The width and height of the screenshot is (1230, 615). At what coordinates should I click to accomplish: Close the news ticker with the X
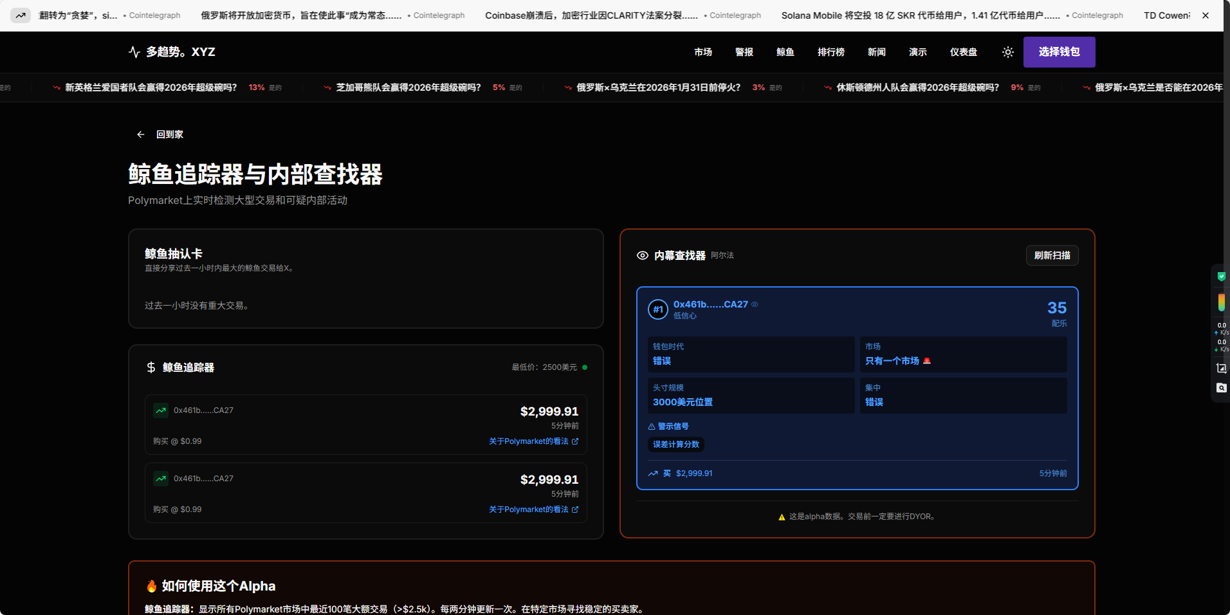tap(1205, 15)
